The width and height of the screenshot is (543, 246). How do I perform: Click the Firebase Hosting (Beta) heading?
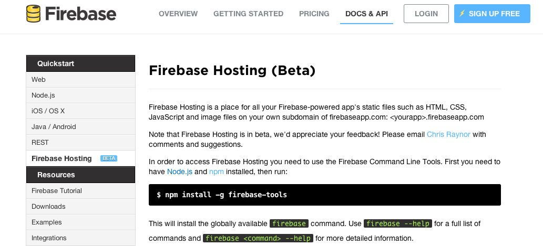(x=232, y=70)
